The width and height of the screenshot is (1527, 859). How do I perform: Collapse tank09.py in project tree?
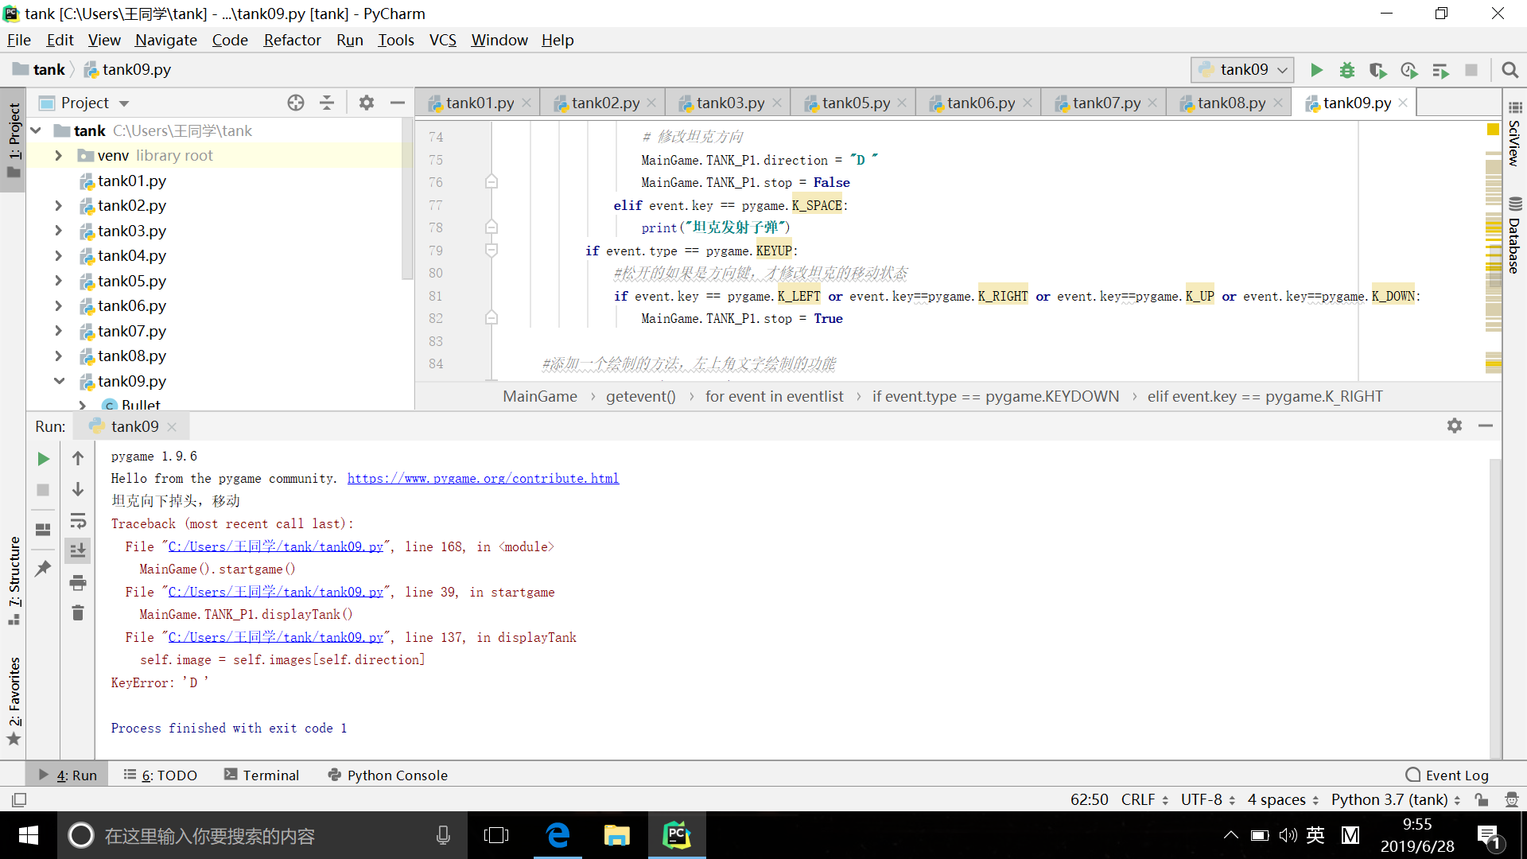click(58, 381)
